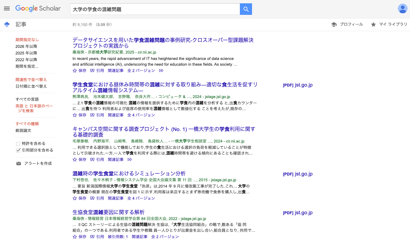Open データサイエンスを用いた学食混雑問題 article title
Viewport: 410px width, 246px height.
tap(163, 43)
